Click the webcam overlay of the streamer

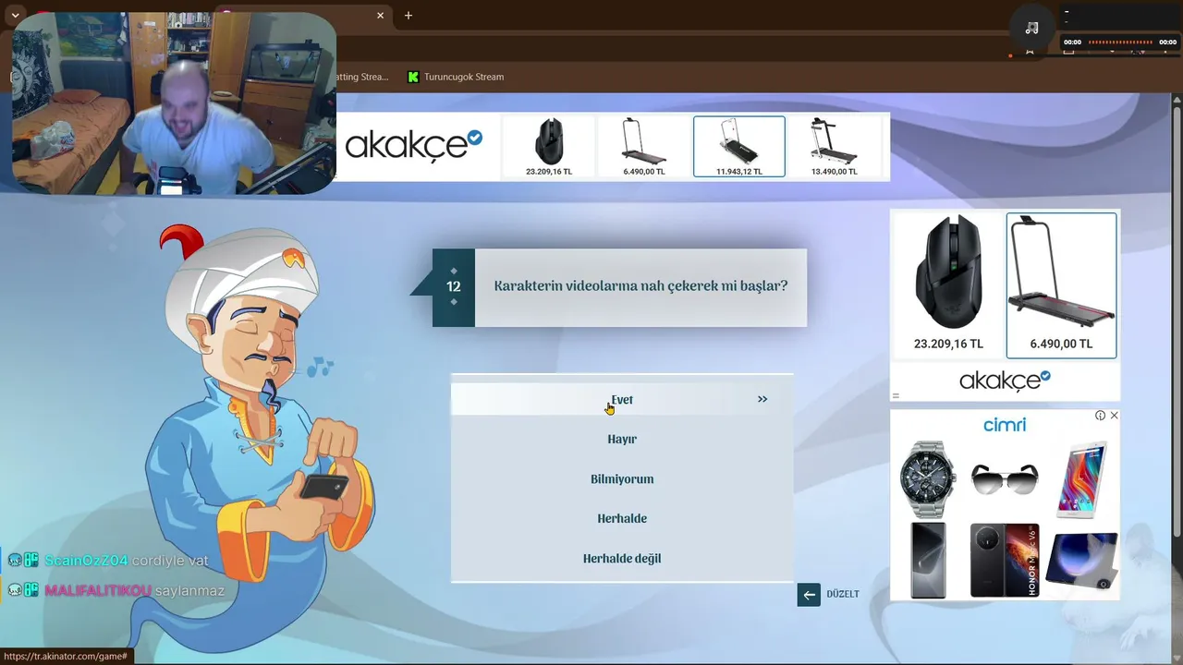click(174, 103)
